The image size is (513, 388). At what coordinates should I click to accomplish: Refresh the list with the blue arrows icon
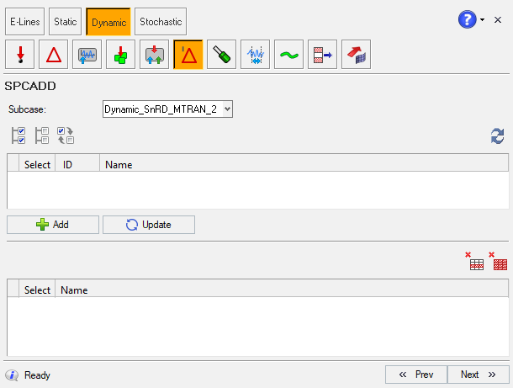pos(498,136)
